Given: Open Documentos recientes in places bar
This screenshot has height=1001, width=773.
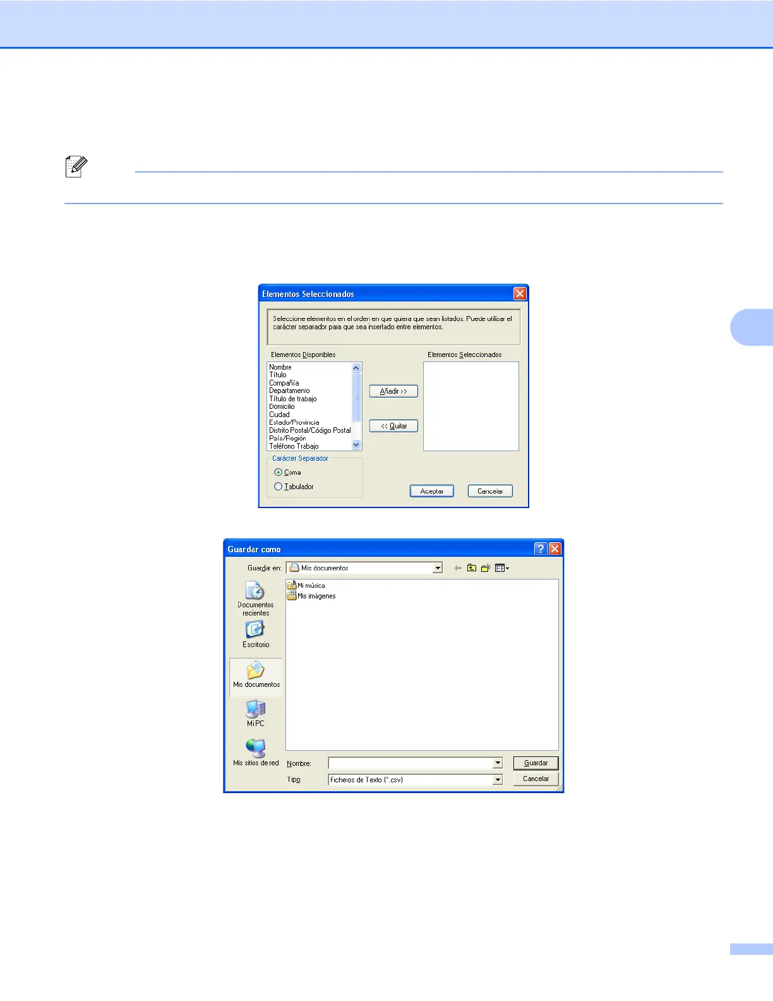Looking at the screenshot, I should [x=256, y=598].
